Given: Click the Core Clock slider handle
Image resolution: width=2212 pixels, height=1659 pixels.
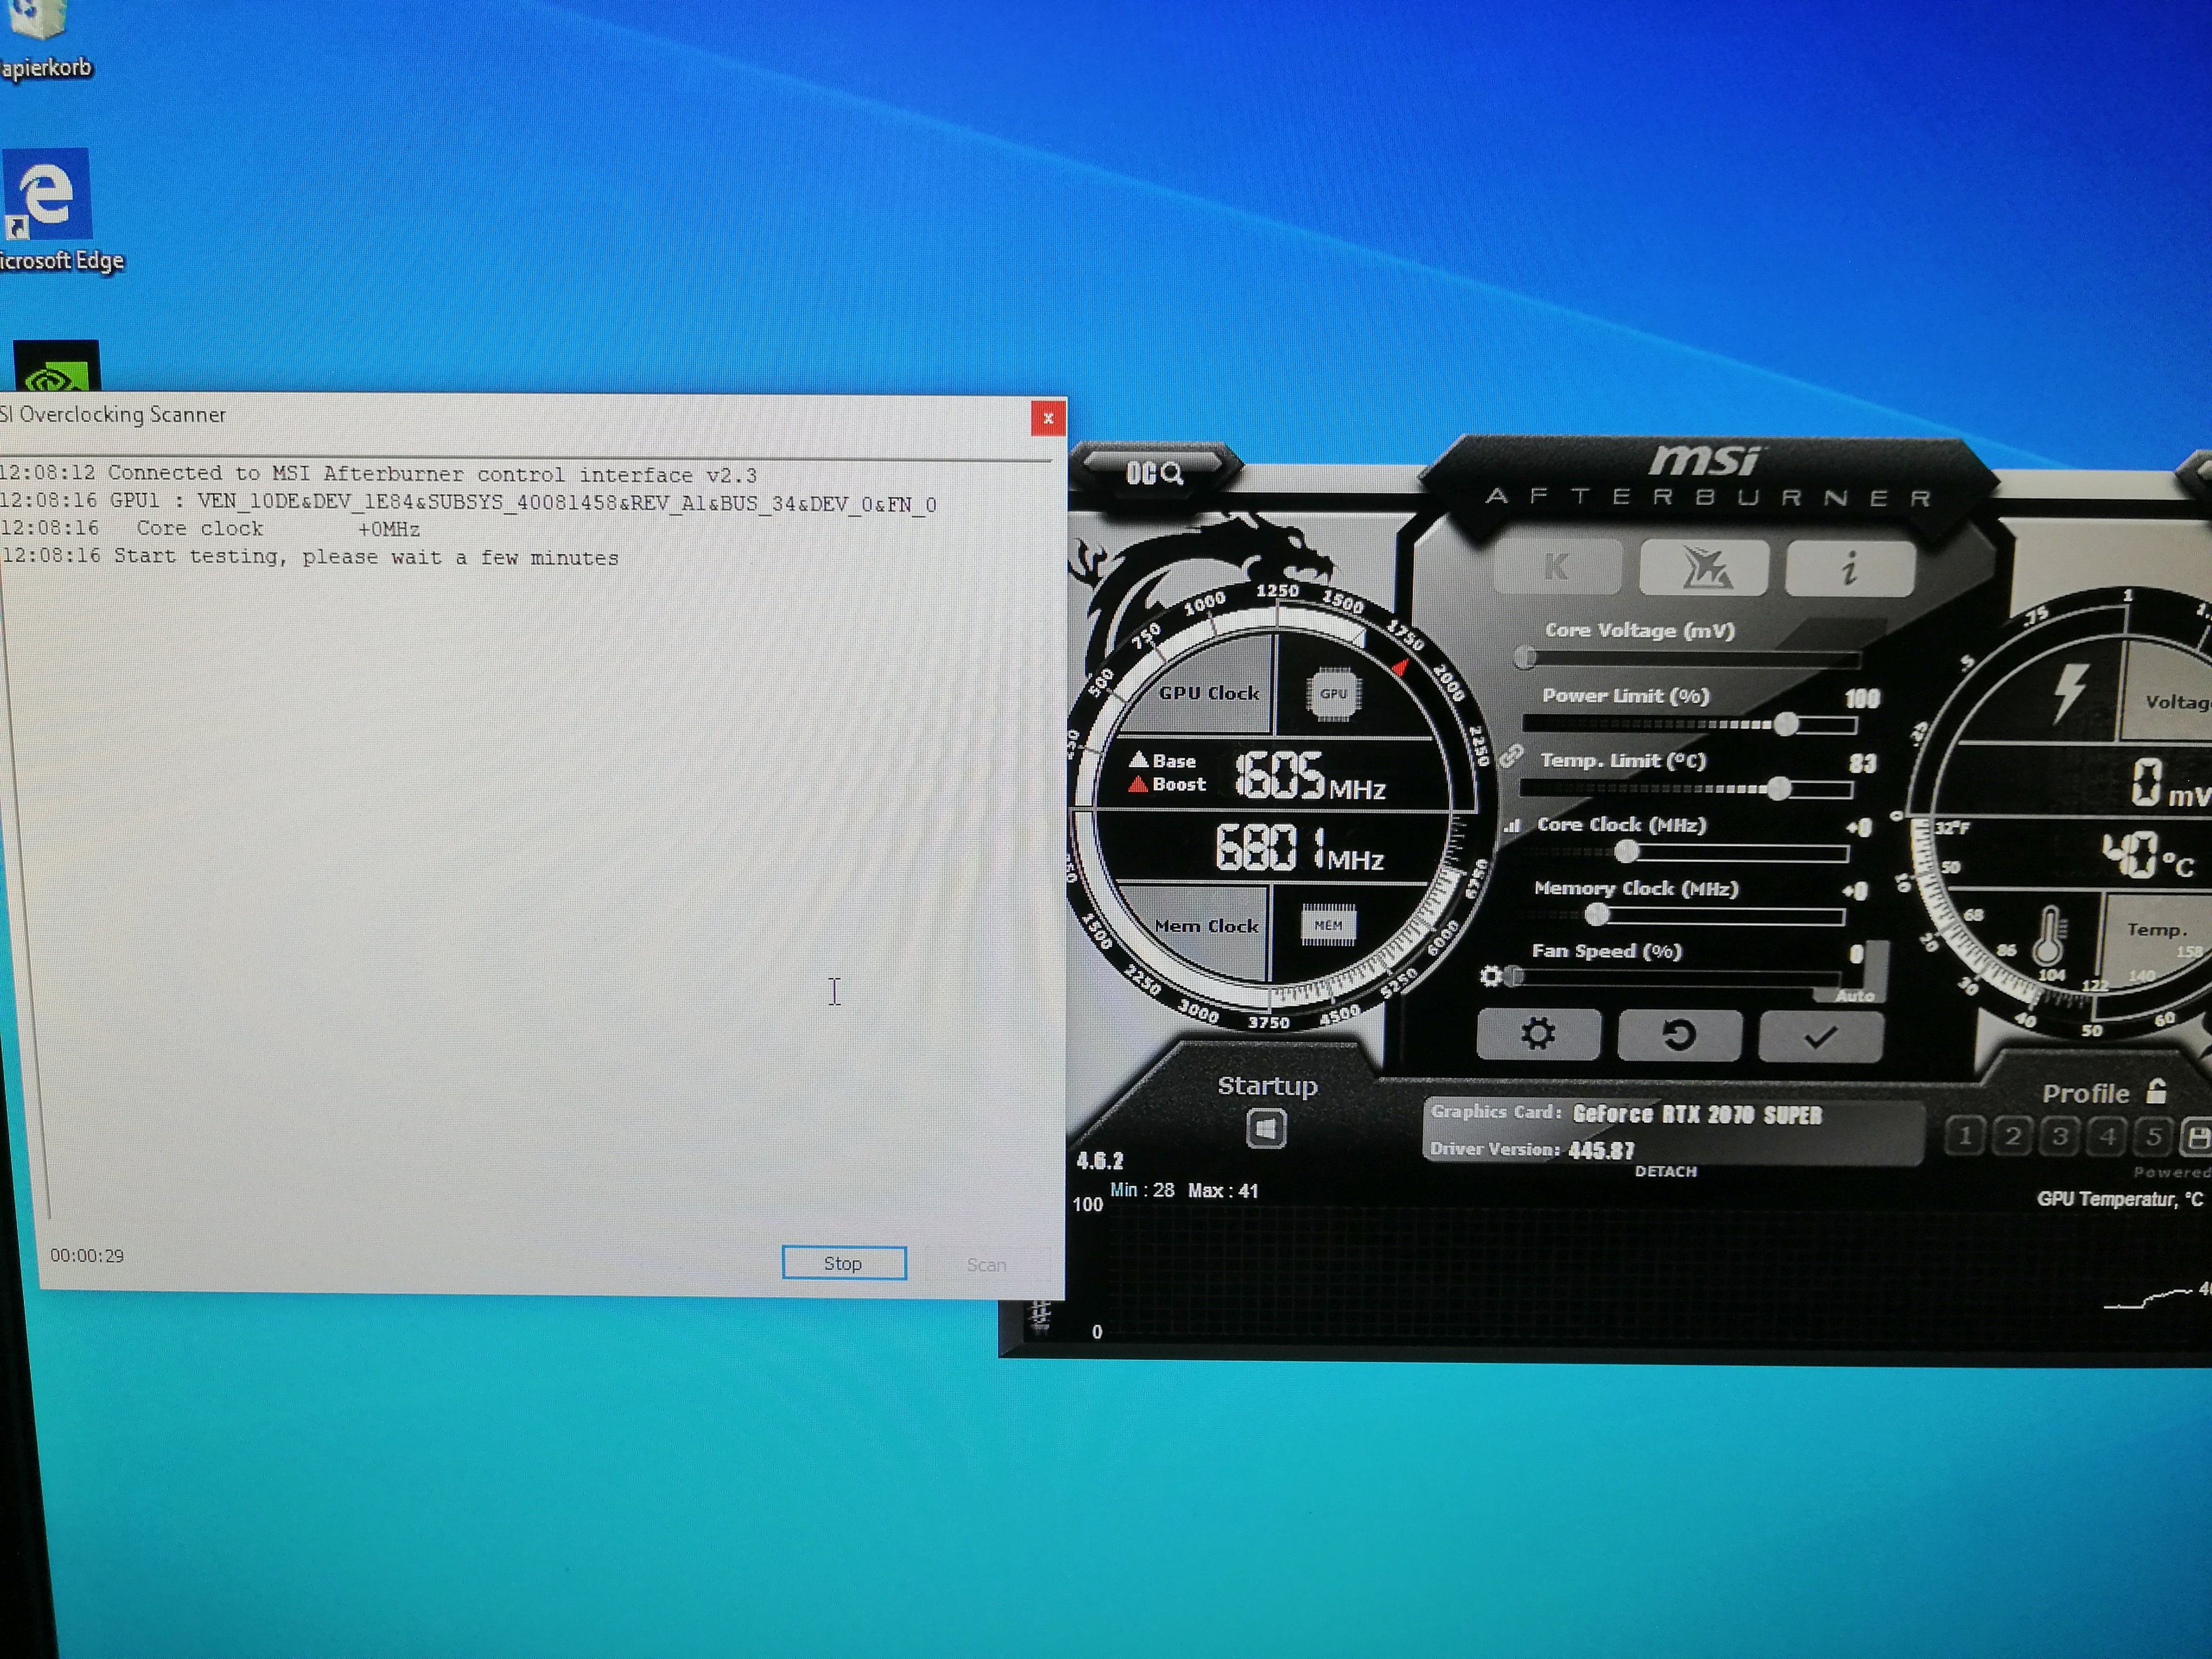Looking at the screenshot, I should [x=1626, y=852].
